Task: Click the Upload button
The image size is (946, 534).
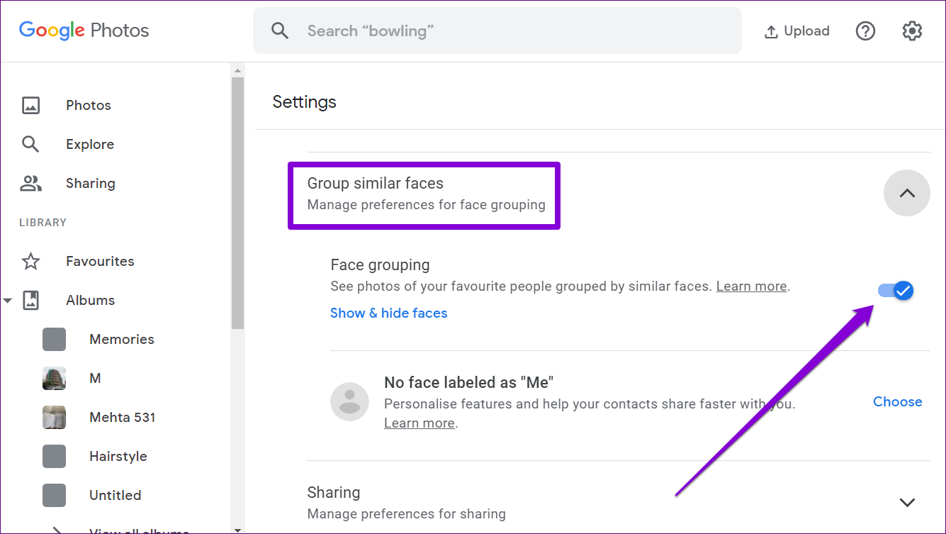Action: tap(796, 31)
